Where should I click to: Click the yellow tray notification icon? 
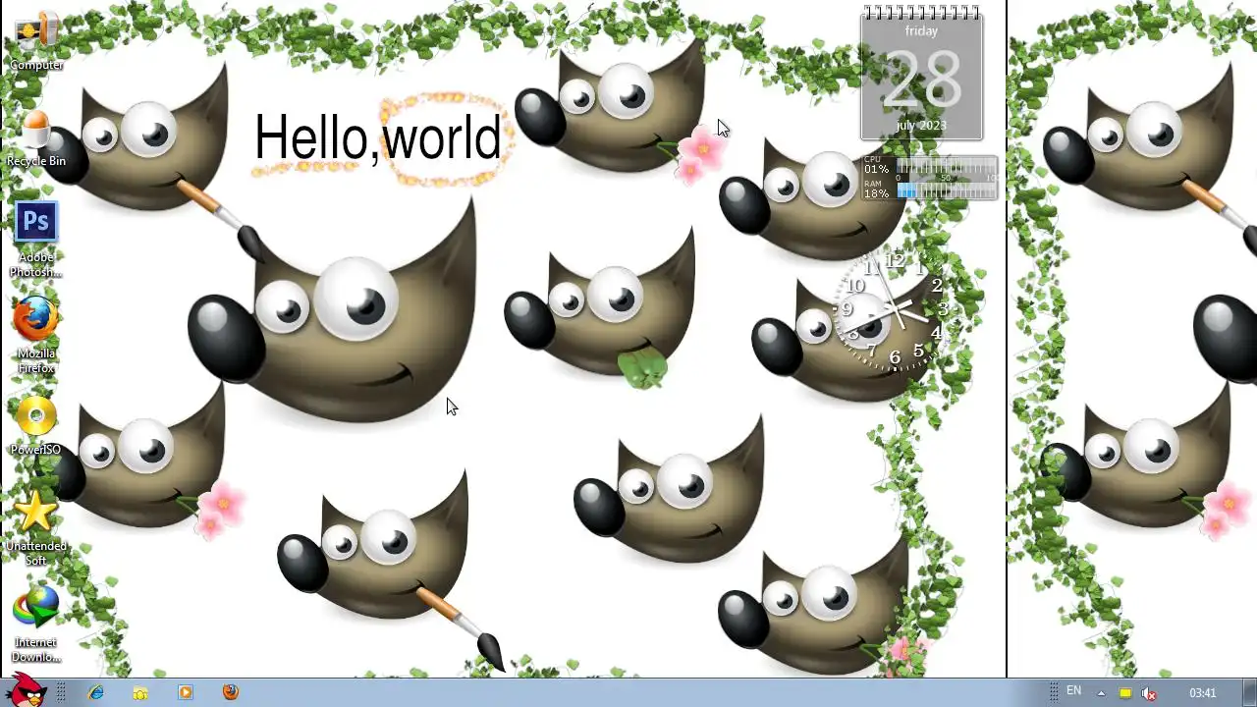point(1125,693)
